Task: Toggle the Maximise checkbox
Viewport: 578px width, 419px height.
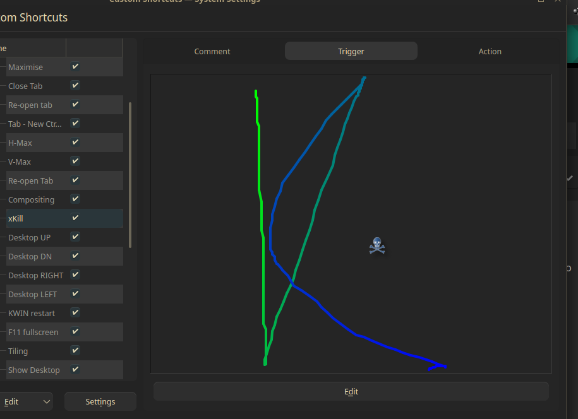Action: pos(75,67)
